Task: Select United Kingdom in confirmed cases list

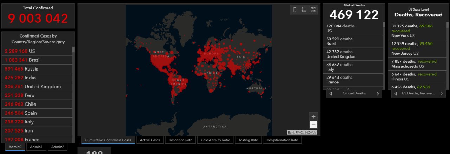Action: (37, 86)
